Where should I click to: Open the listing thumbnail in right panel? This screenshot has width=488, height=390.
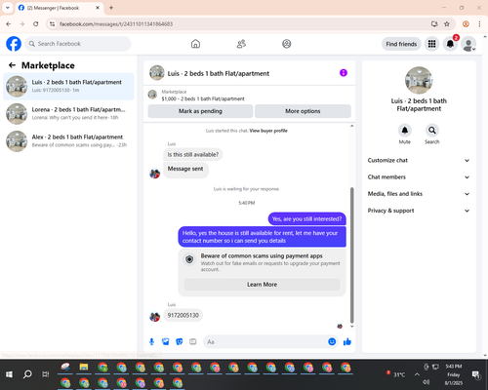[x=419, y=80]
